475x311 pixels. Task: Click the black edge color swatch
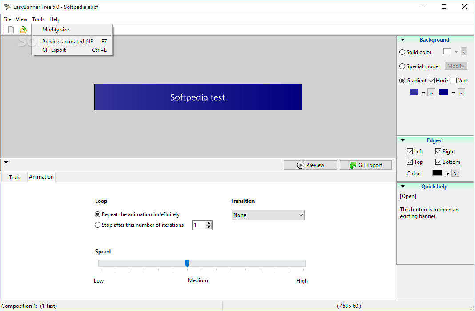point(437,173)
